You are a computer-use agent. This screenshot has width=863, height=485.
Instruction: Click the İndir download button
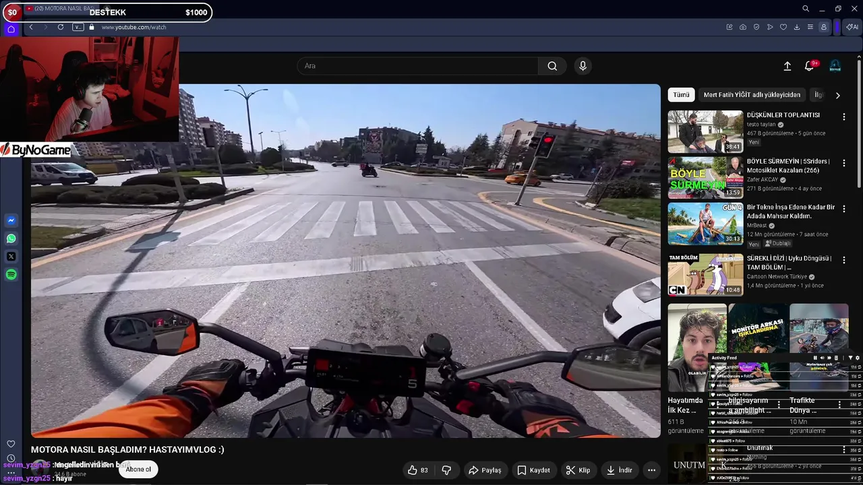619,470
